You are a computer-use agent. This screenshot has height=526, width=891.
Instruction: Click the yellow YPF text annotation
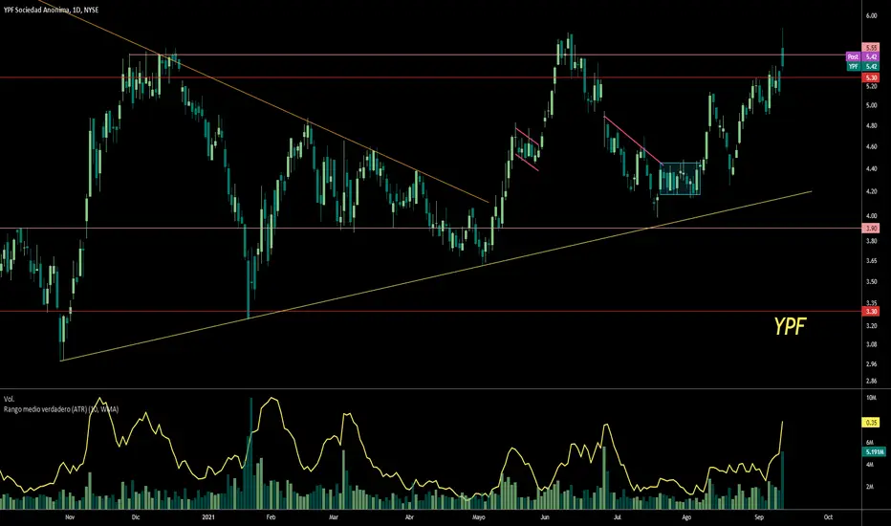(x=790, y=326)
